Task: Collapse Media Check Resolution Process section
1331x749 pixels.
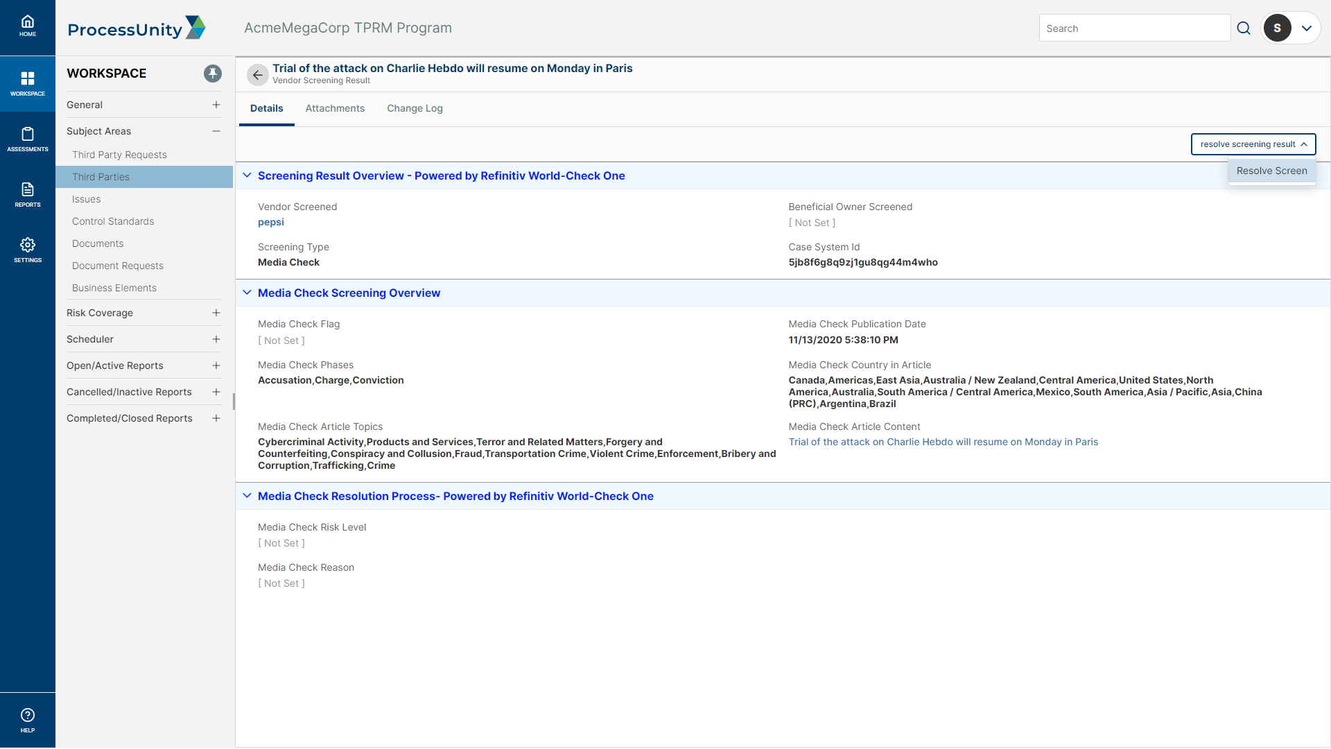Action: point(247,496)
